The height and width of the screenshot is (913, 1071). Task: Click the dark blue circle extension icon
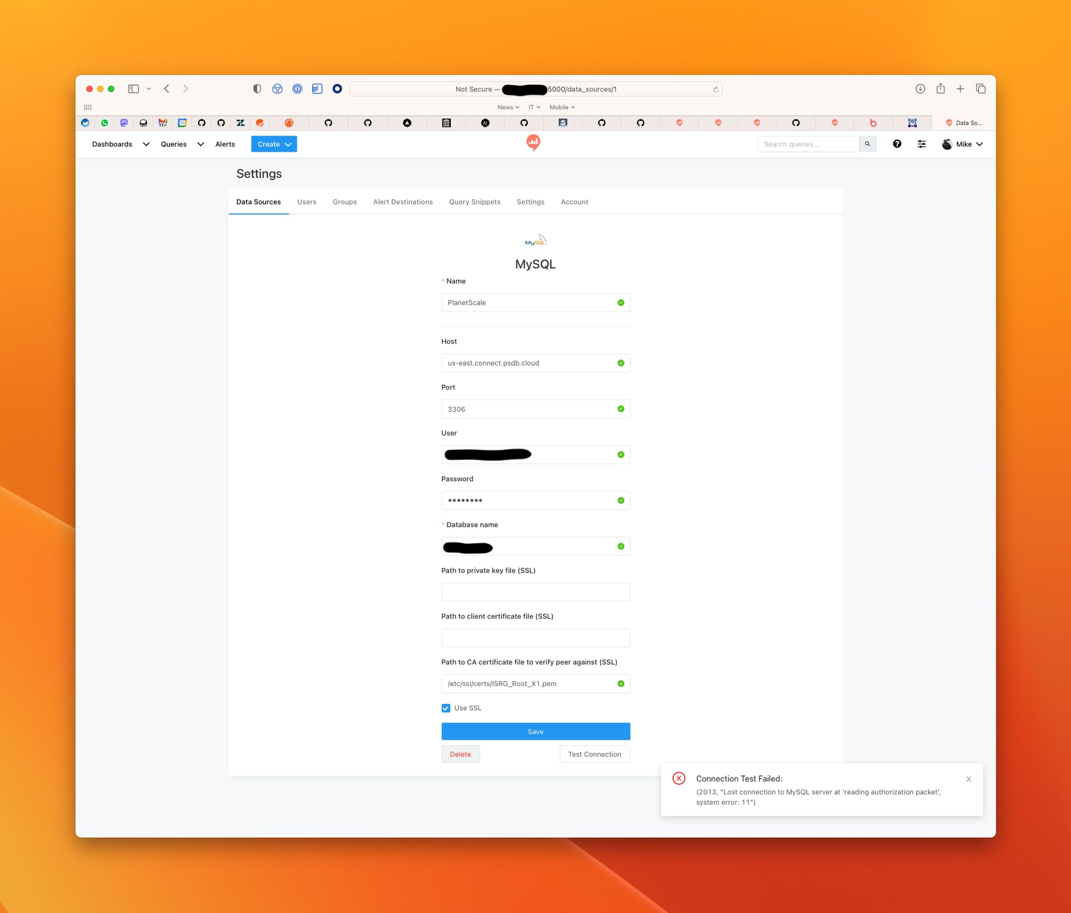[x=337, y=89]
